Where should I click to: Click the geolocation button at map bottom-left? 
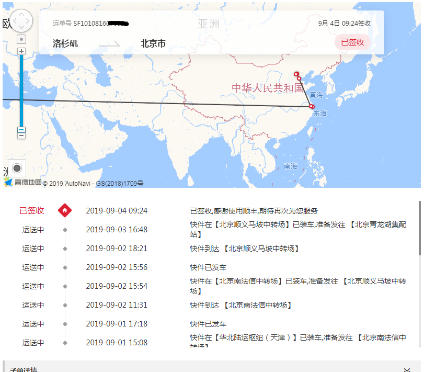pyautogui.click(x=17, y=168)
